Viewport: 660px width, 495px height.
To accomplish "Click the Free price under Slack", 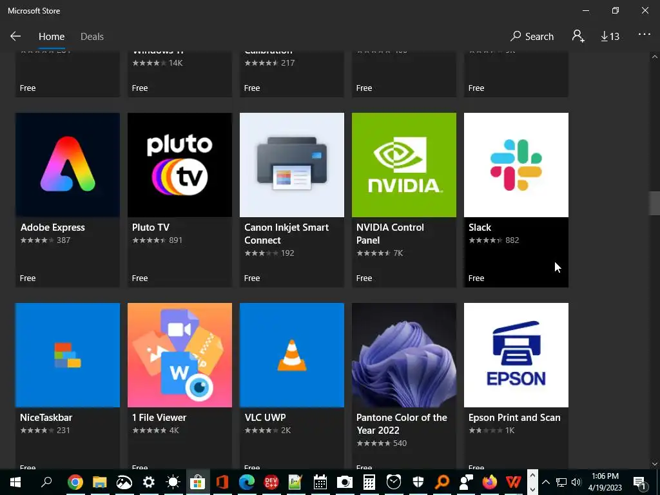I will click(476, 278).
